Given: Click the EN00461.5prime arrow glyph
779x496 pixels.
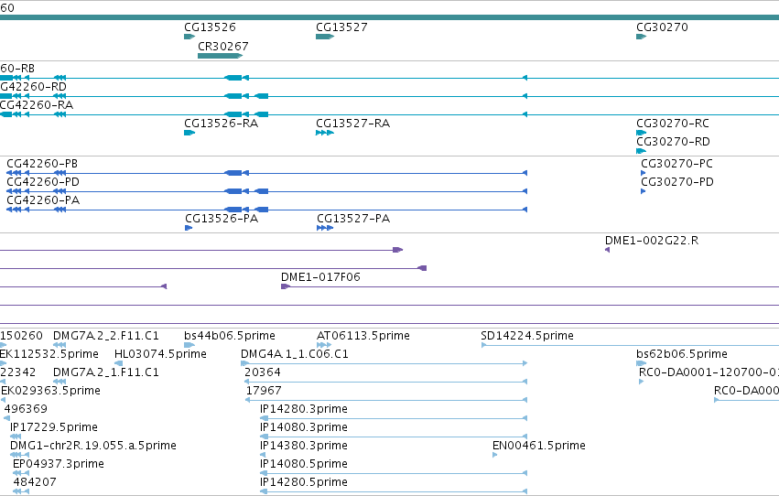Looking at the screenshot, I should [x=495, y=455].
